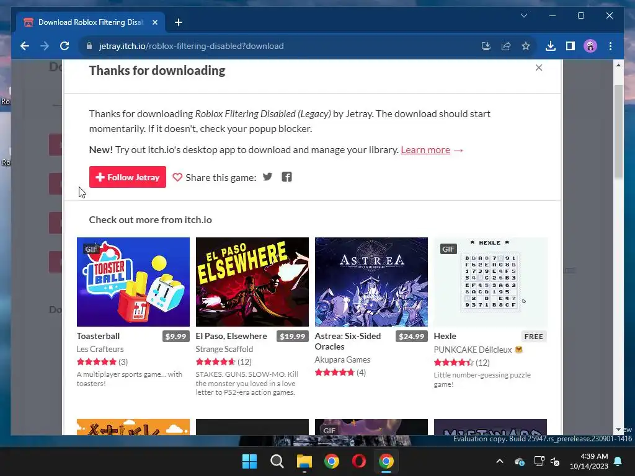Open File Explorer from the taskbar
Image resolution: width=635 pixels, height=476 pixels.
[x=304, y=461]
